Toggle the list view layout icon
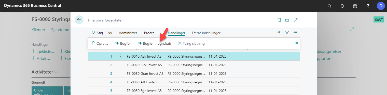Screen dimensions: 387x95 [295, 33]
